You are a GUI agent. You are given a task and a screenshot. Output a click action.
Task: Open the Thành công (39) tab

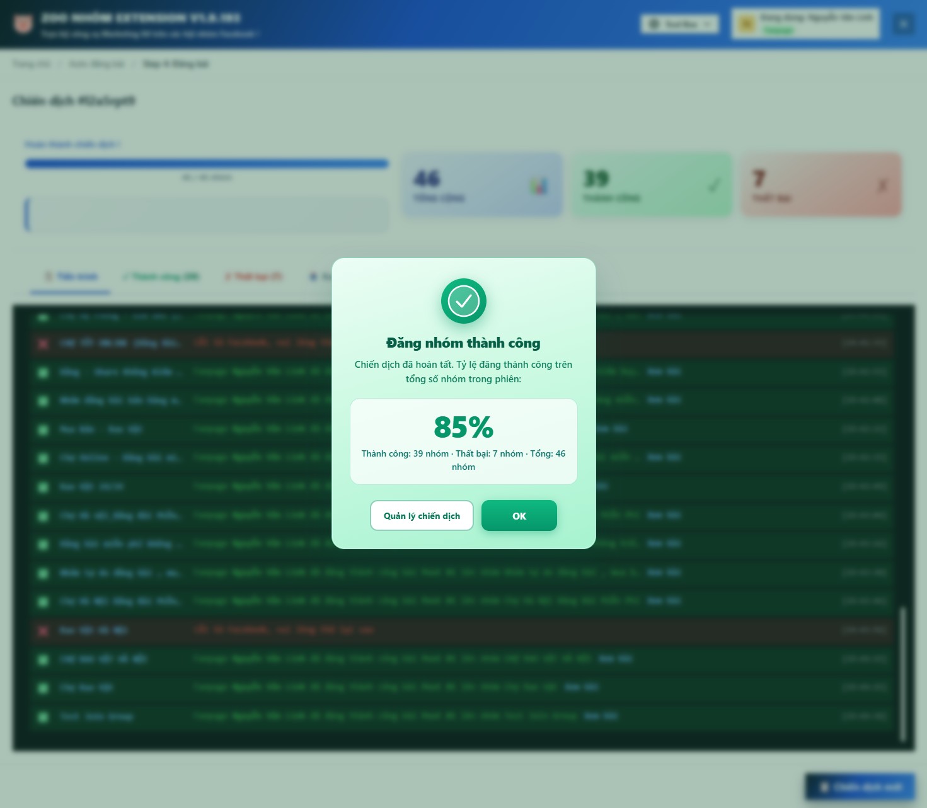[161, 276]
